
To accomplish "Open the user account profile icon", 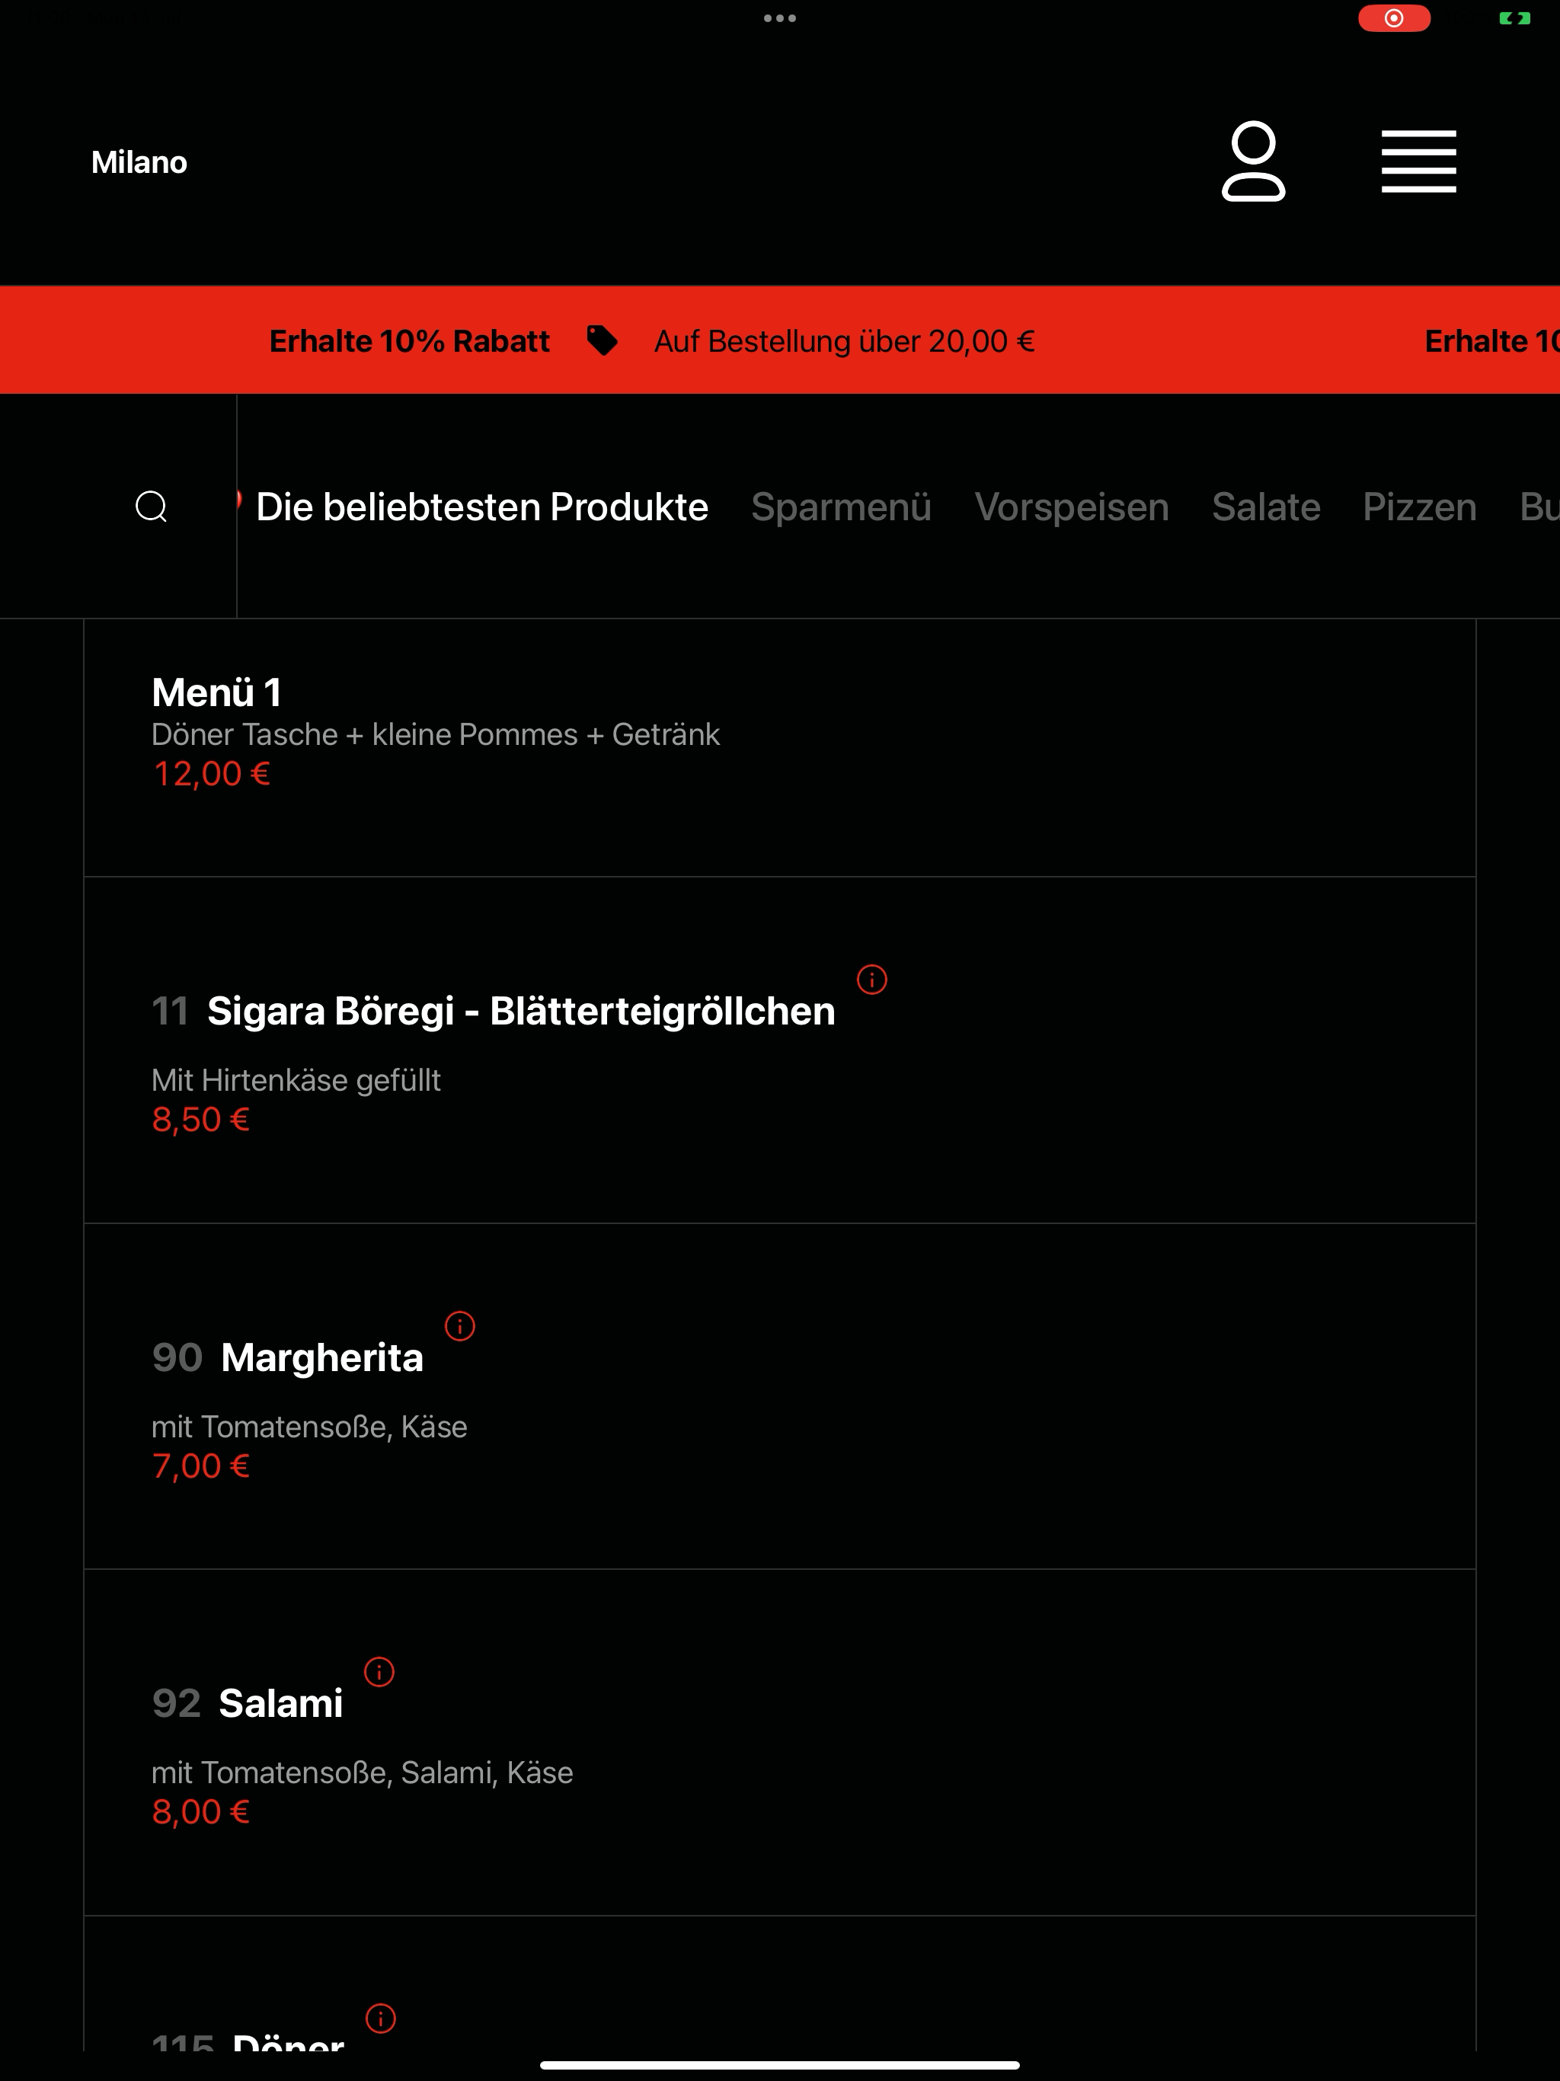I will pyautogui.click(x=1252, y=161).
